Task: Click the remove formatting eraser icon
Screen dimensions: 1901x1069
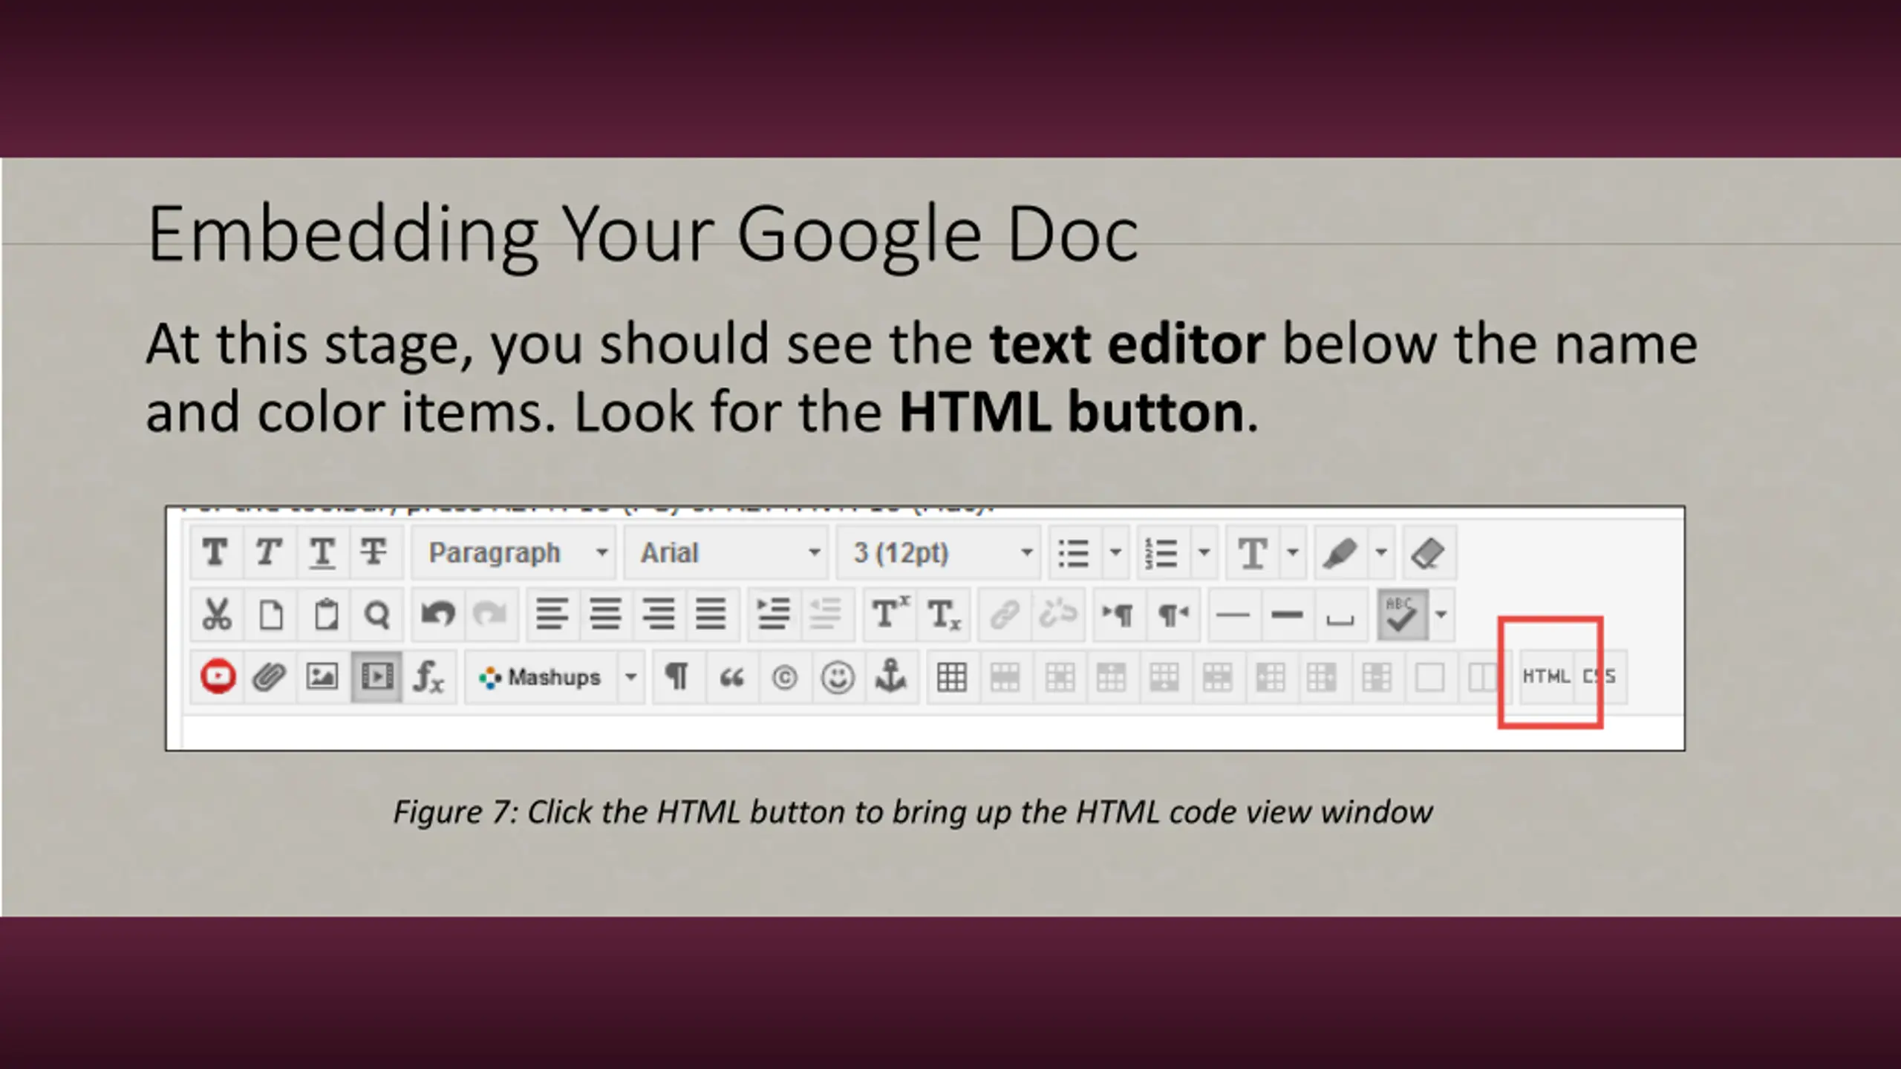Action: click(x=1429, y=553)
